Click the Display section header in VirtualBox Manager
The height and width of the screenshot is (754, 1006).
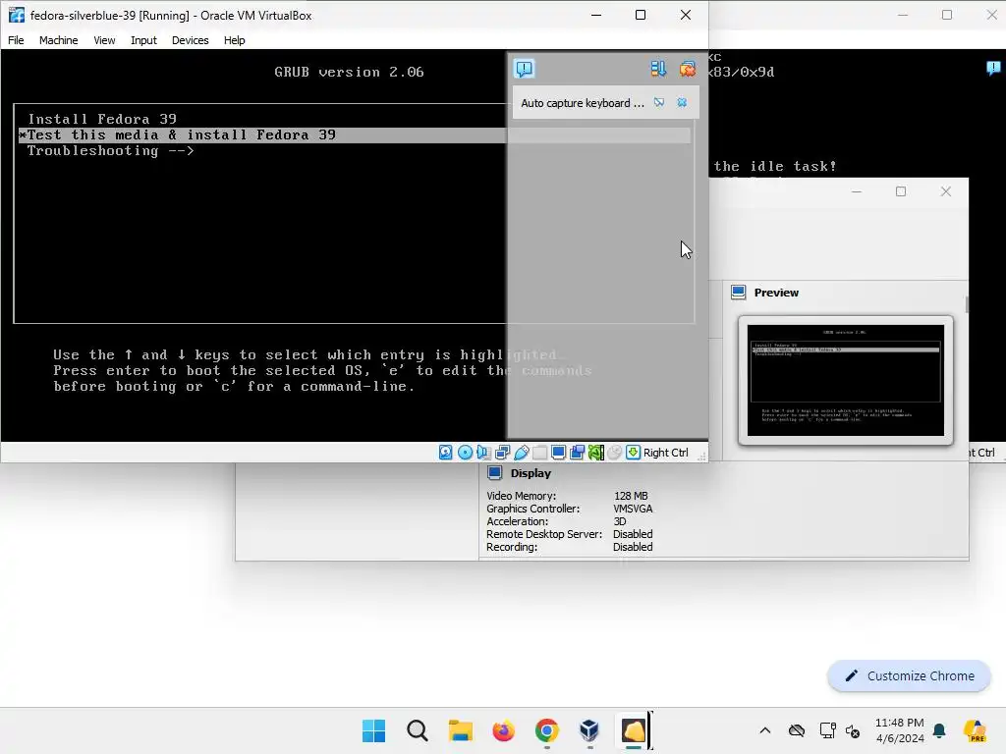click(531, 473)
